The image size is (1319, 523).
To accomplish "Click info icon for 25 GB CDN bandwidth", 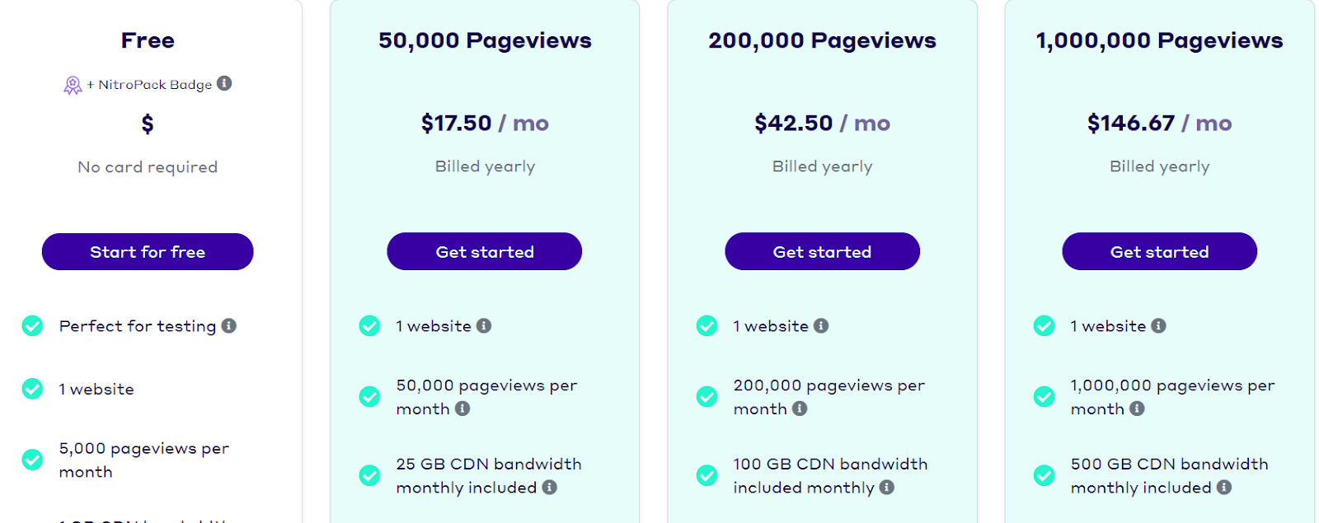I will tap(550, 487).
